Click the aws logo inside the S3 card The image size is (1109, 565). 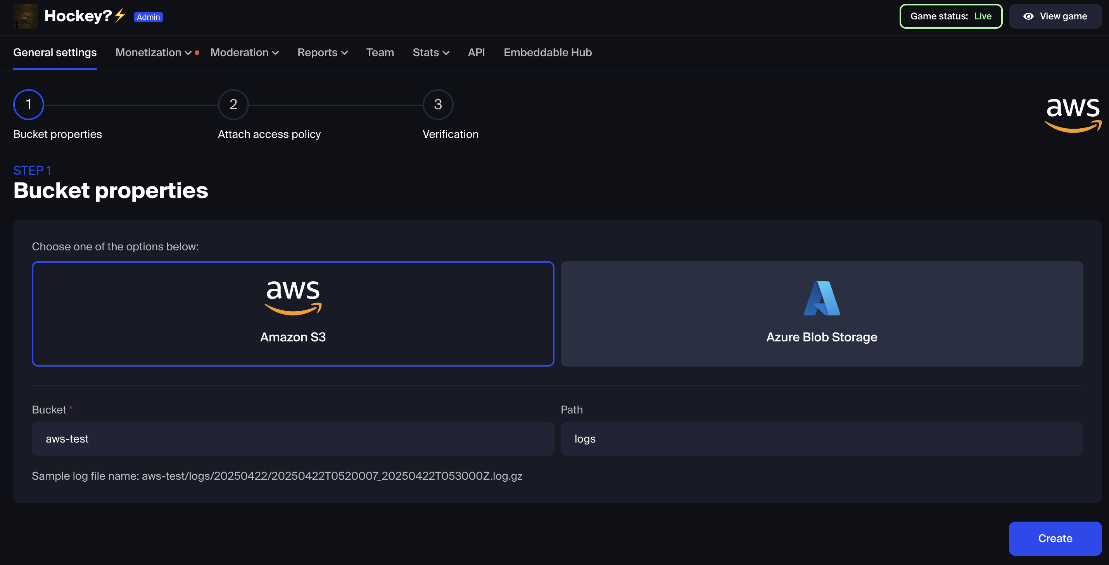click(293, 296)
